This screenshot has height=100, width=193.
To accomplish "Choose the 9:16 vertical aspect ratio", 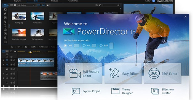I will click(x=101, y=46).
